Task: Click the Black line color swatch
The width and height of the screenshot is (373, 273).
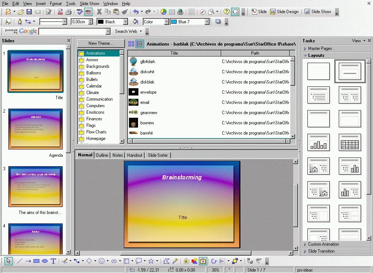Action: pyautogui.click(x=101, y=22)
